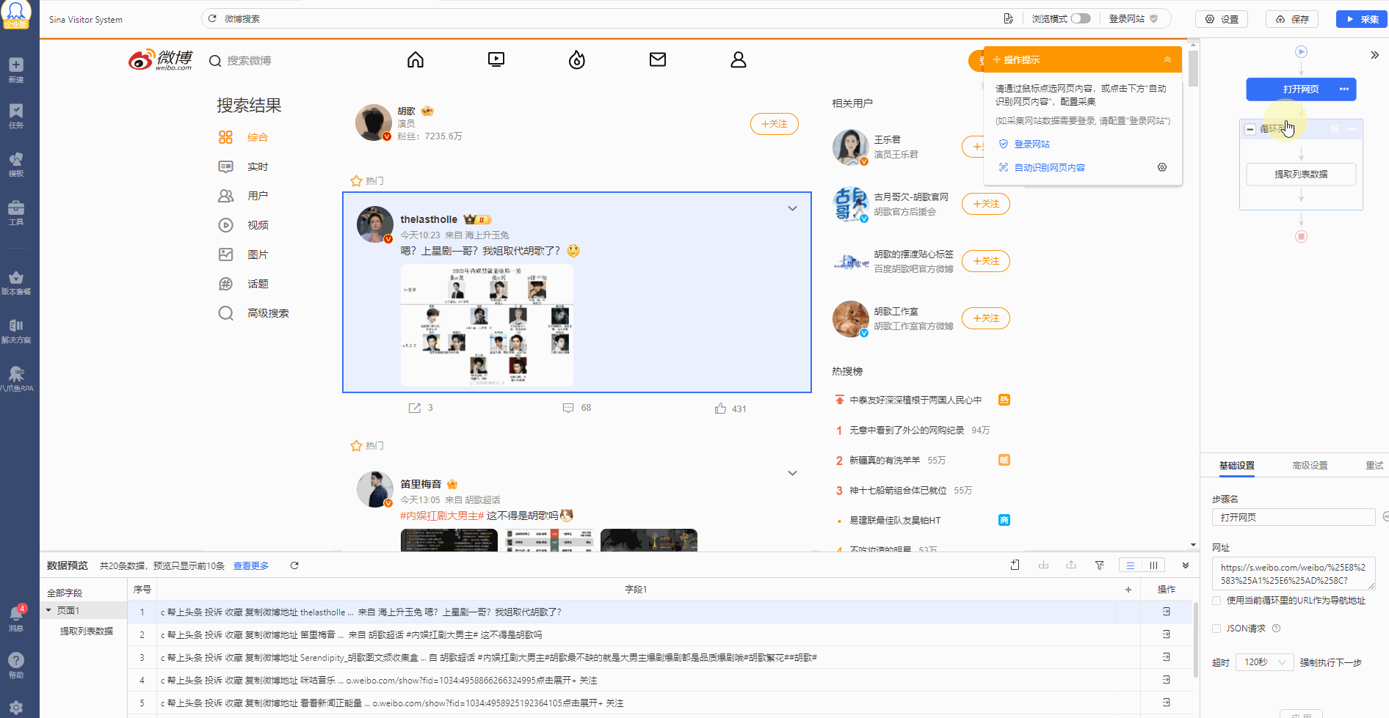Open the 解决方案 sidebar icon
The height and width of the screenshot is (718, 1389).
[x=16, y=331]
